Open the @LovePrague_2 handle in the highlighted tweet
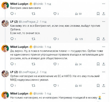This screenshot has width=110, height=102. [28, 22]
